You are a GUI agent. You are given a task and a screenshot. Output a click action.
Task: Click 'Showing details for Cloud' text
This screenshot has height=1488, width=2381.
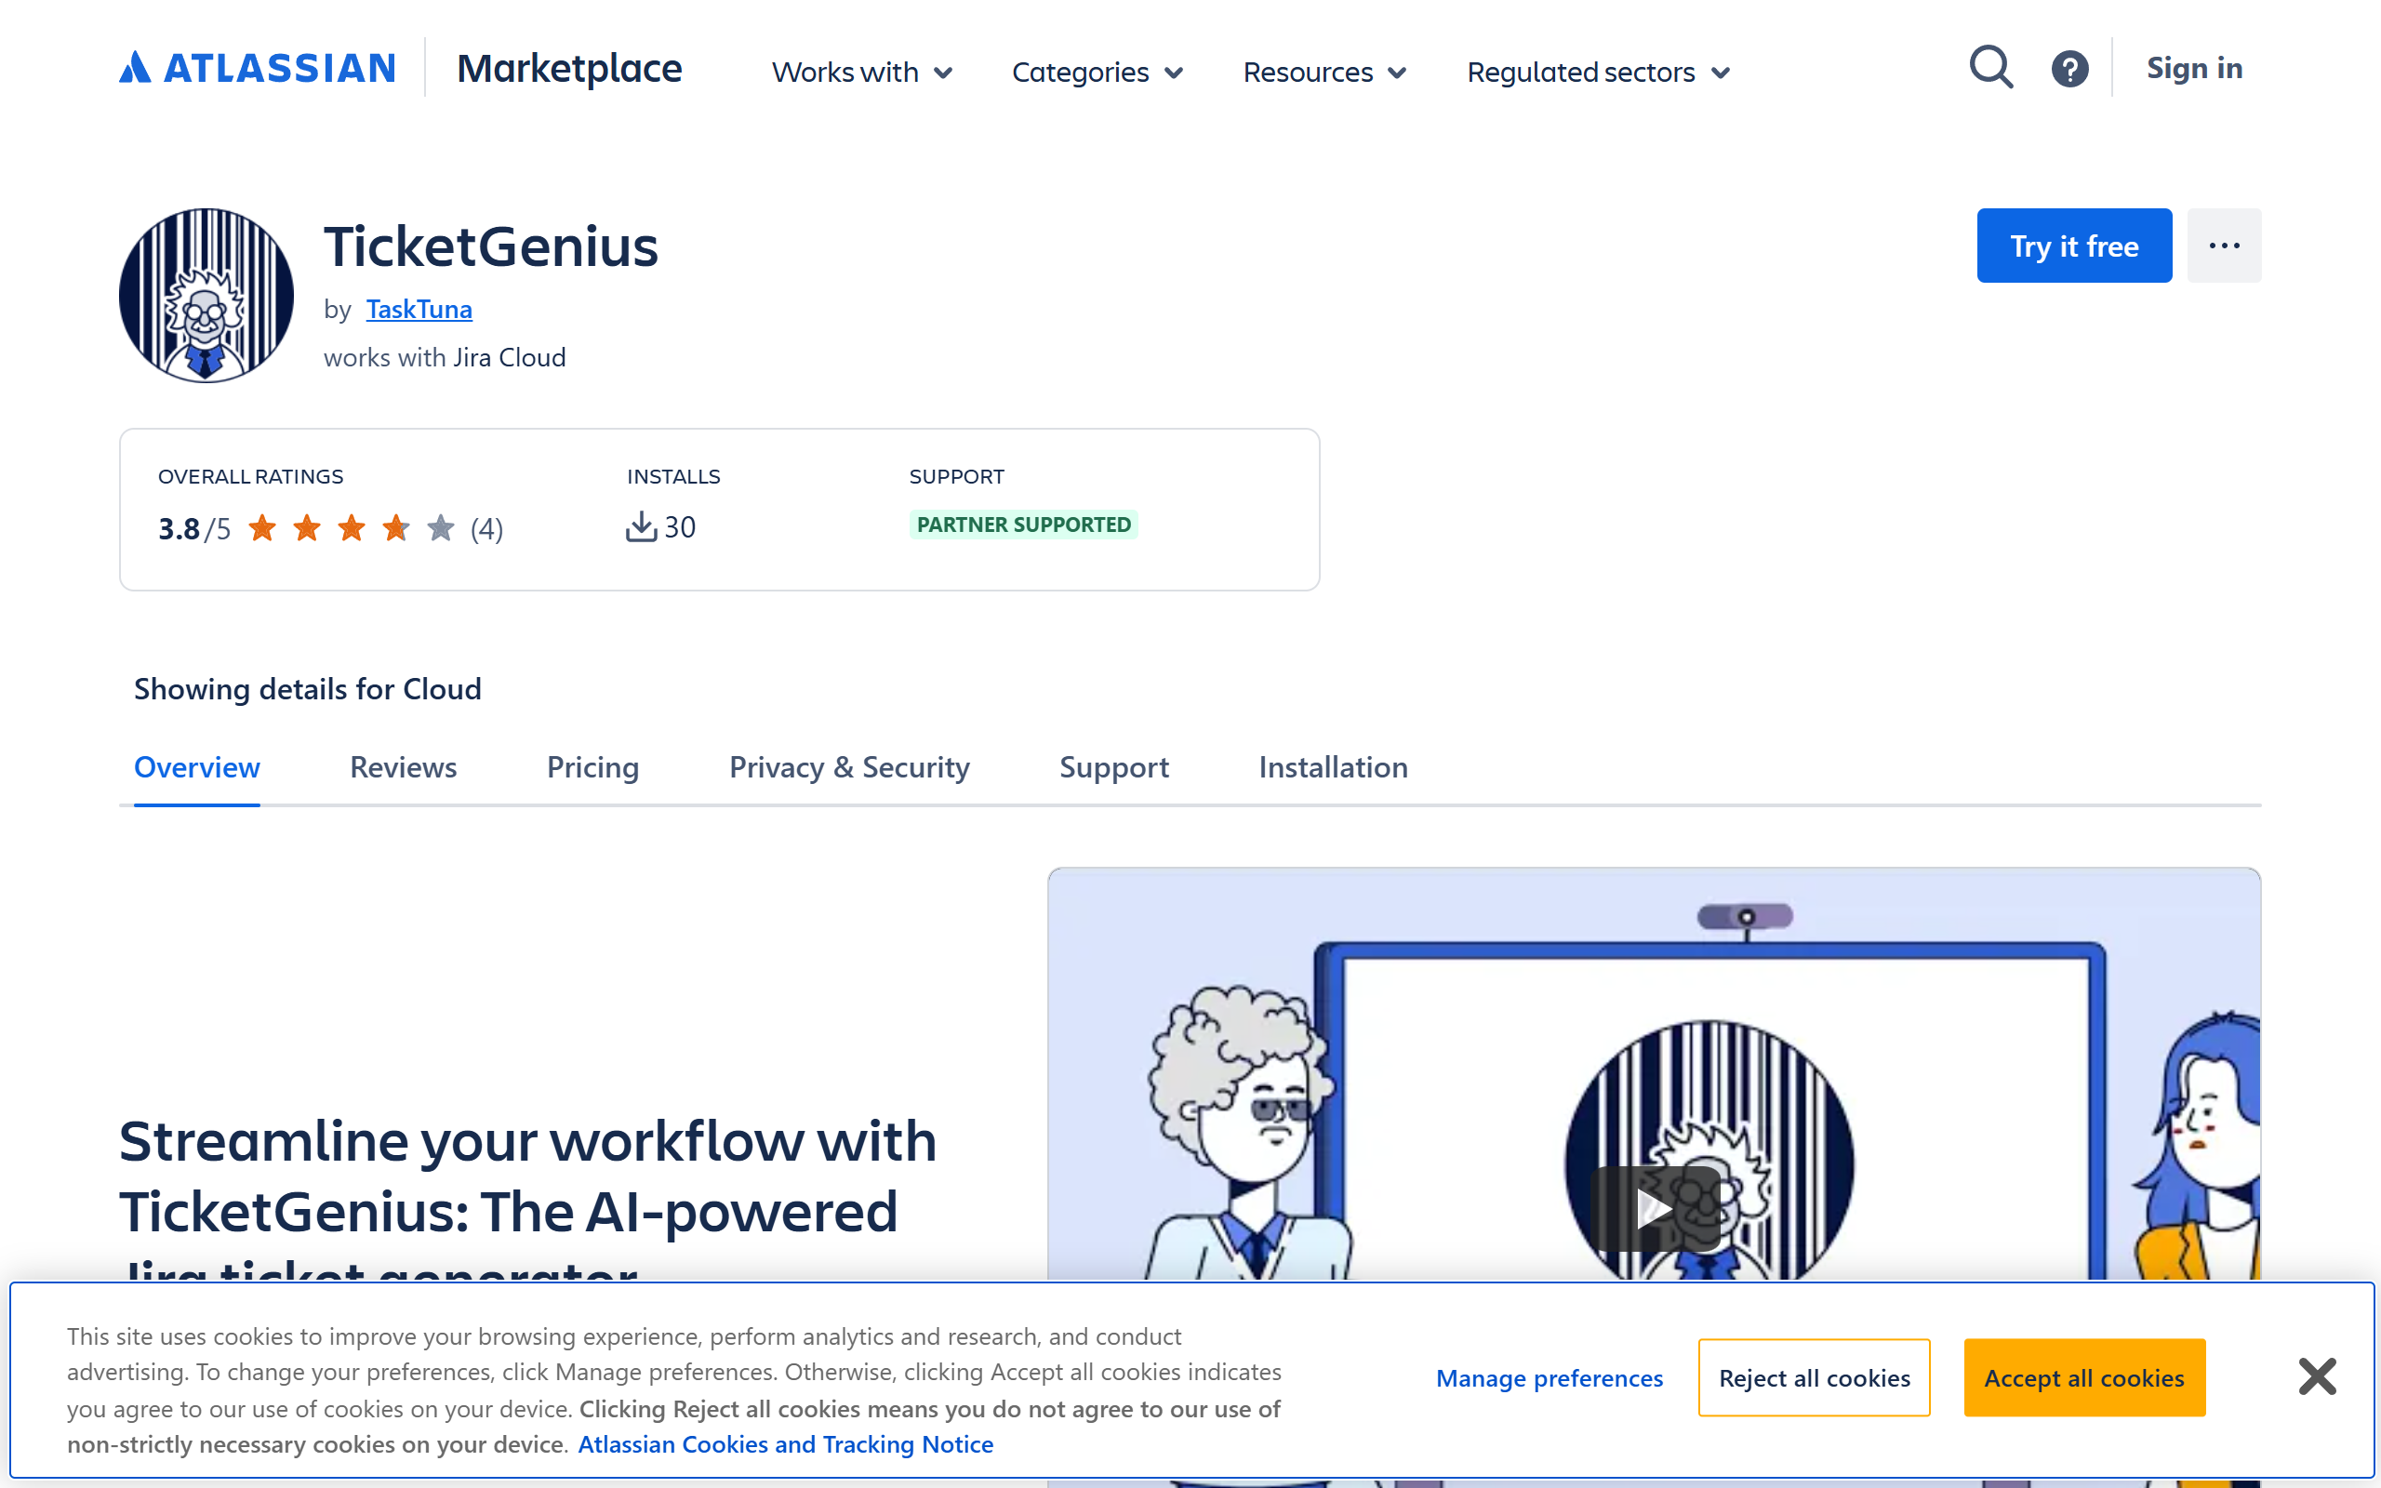[307, 689]
